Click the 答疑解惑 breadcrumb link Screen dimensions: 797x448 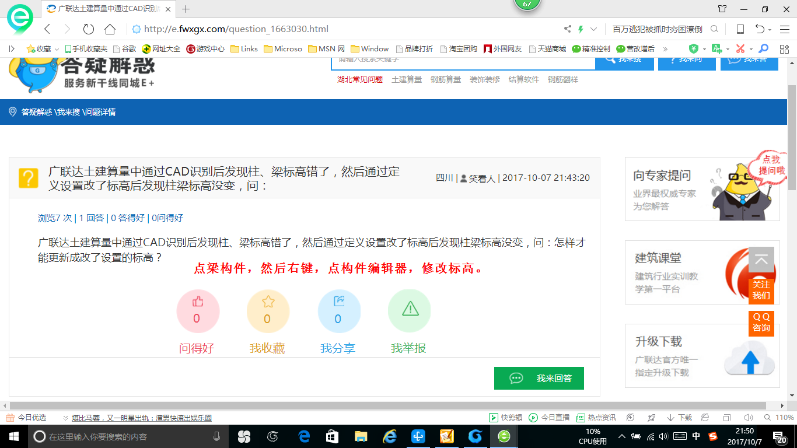pos(37,112)
